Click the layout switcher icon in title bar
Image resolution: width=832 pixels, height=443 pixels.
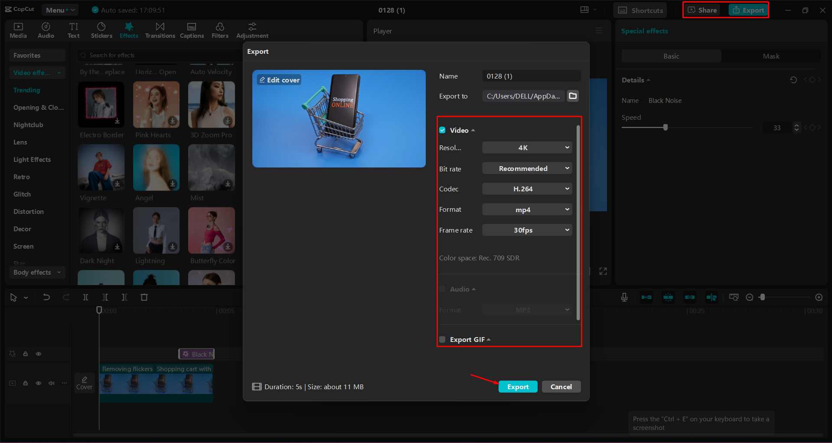584,10
